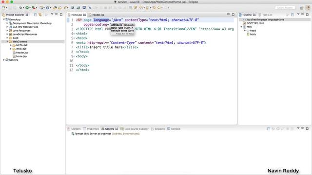Open dropdown arrow next to Run button

coord(30,8)
